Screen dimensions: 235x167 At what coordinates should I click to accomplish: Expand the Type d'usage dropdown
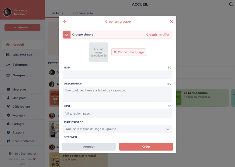tap(117, 129)
